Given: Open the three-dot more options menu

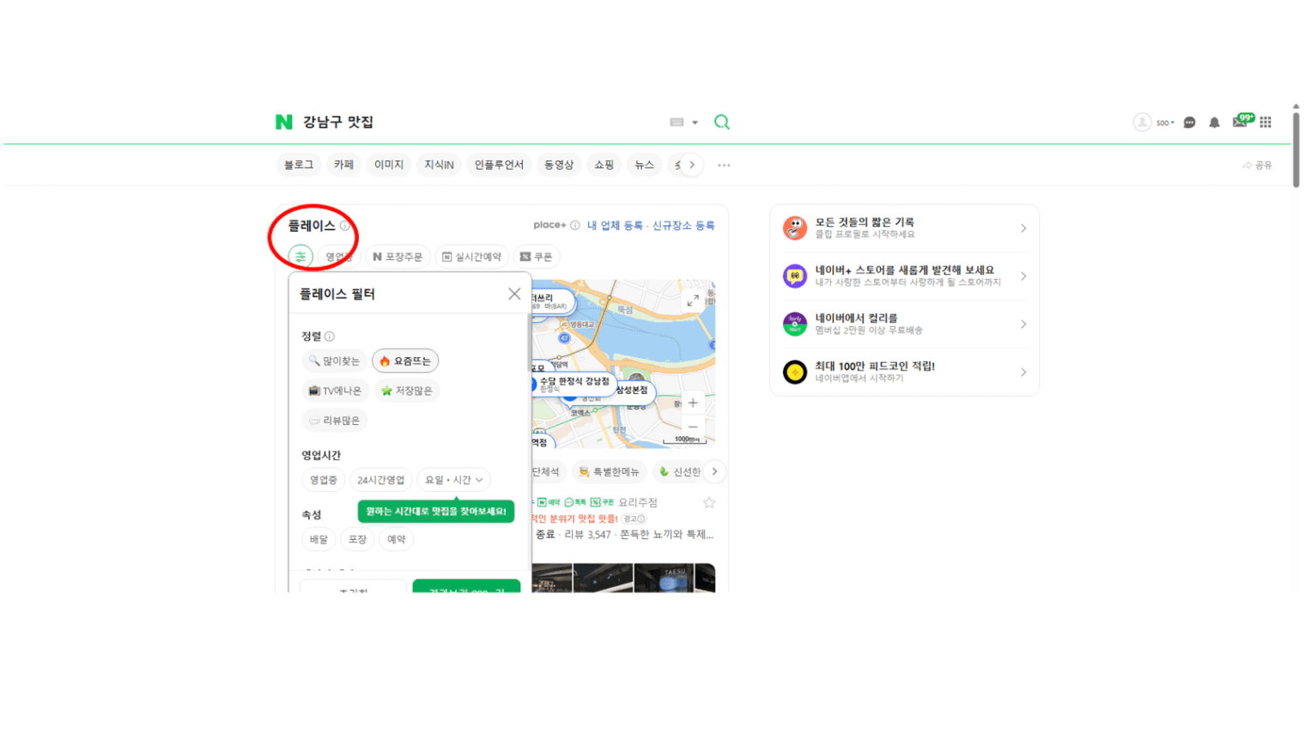Looking at the screenshot, I should pos(724,166).
